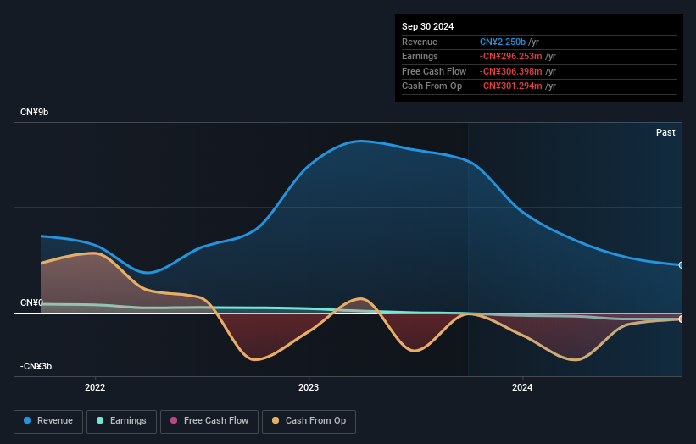Click the -CN¥3b y-axis label
This screenshot has width=696, height=444.
pos(36,366)
